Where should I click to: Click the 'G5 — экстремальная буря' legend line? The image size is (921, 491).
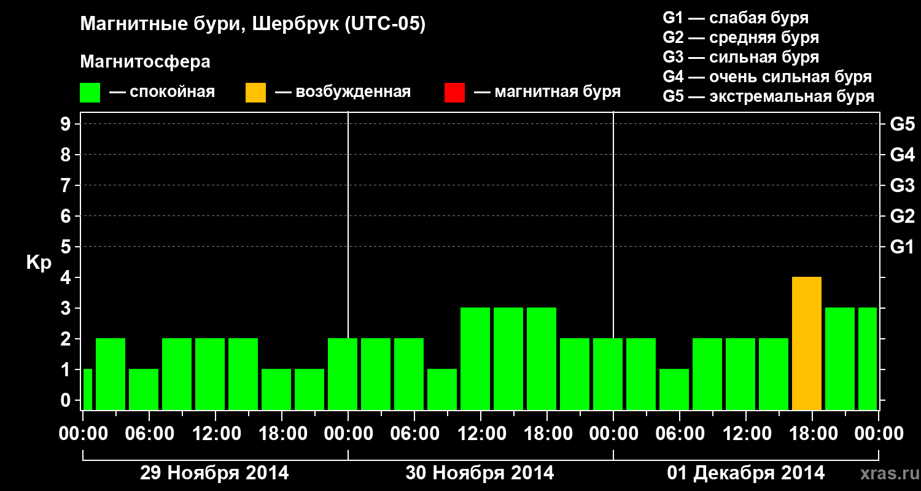pyautogui.click(x=769, y=96)
